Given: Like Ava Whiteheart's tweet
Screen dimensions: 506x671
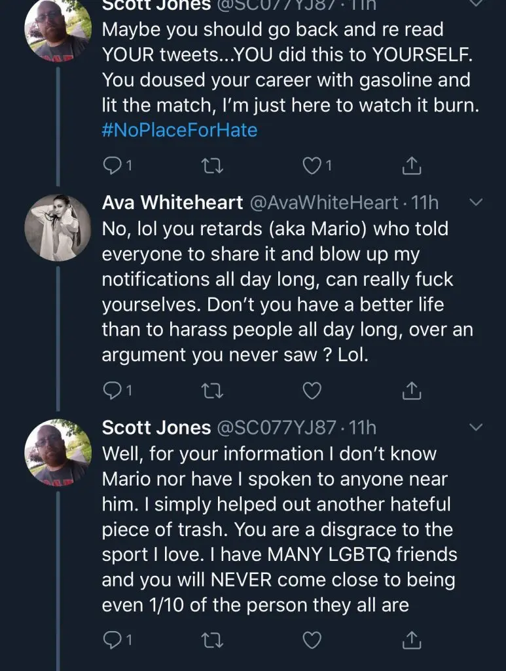Looking at the screenshot, I should tap(314, 391).
